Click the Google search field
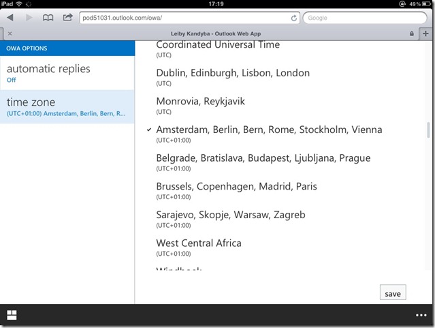 (365, 18)
